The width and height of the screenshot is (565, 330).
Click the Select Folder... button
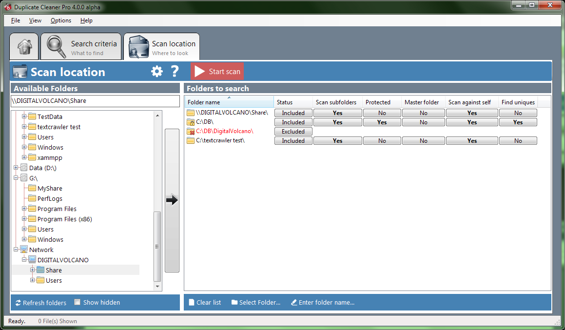pyautogui.click(x=256, y=303)
